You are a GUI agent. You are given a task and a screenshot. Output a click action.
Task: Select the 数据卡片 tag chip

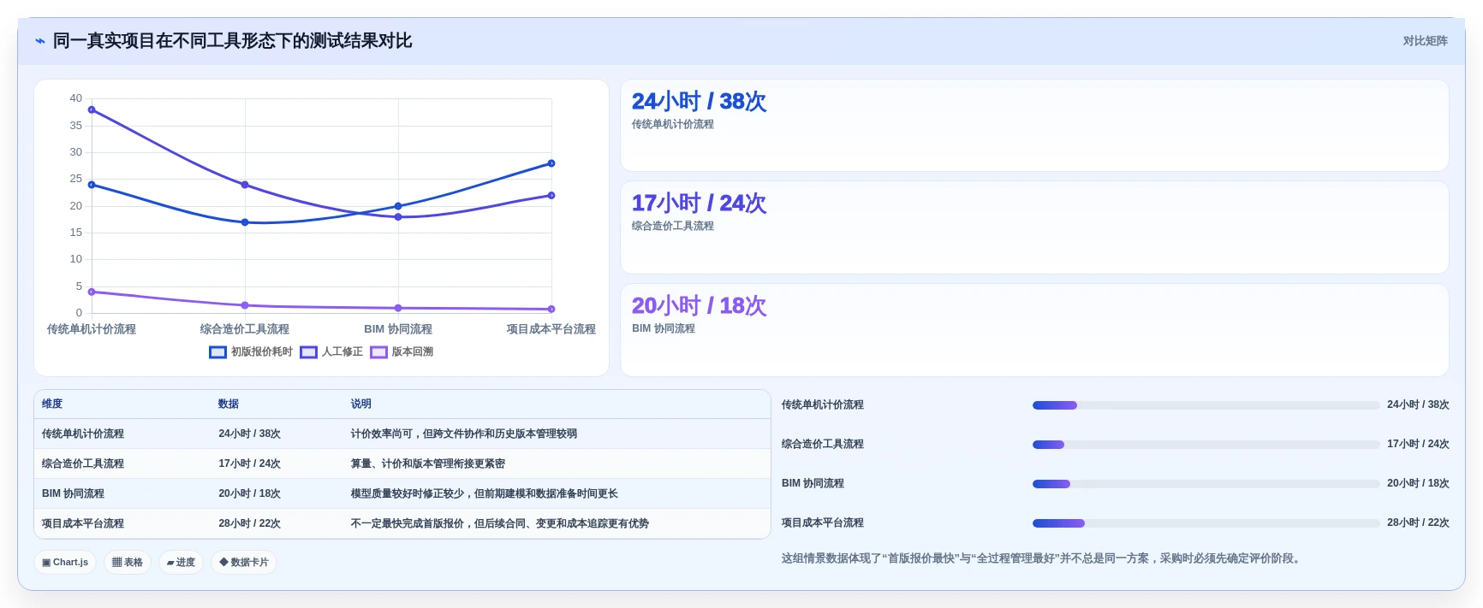pyautogui.click(x=244, y=562)
